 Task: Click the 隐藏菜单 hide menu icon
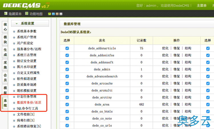(x=6, y=13)
